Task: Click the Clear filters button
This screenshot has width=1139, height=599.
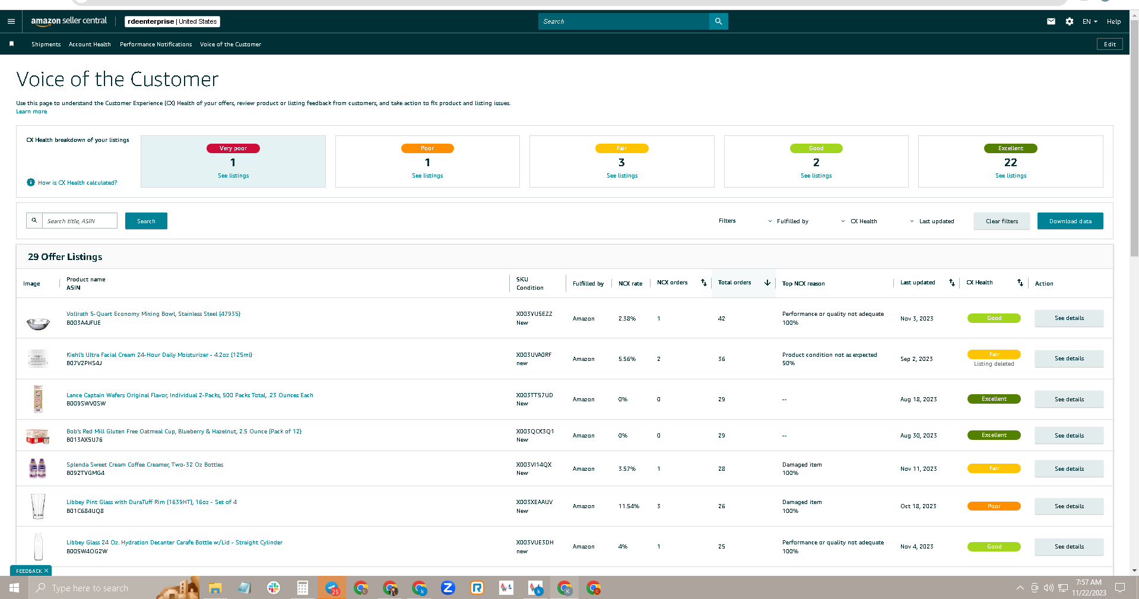Action: [x=1002, y=221]
